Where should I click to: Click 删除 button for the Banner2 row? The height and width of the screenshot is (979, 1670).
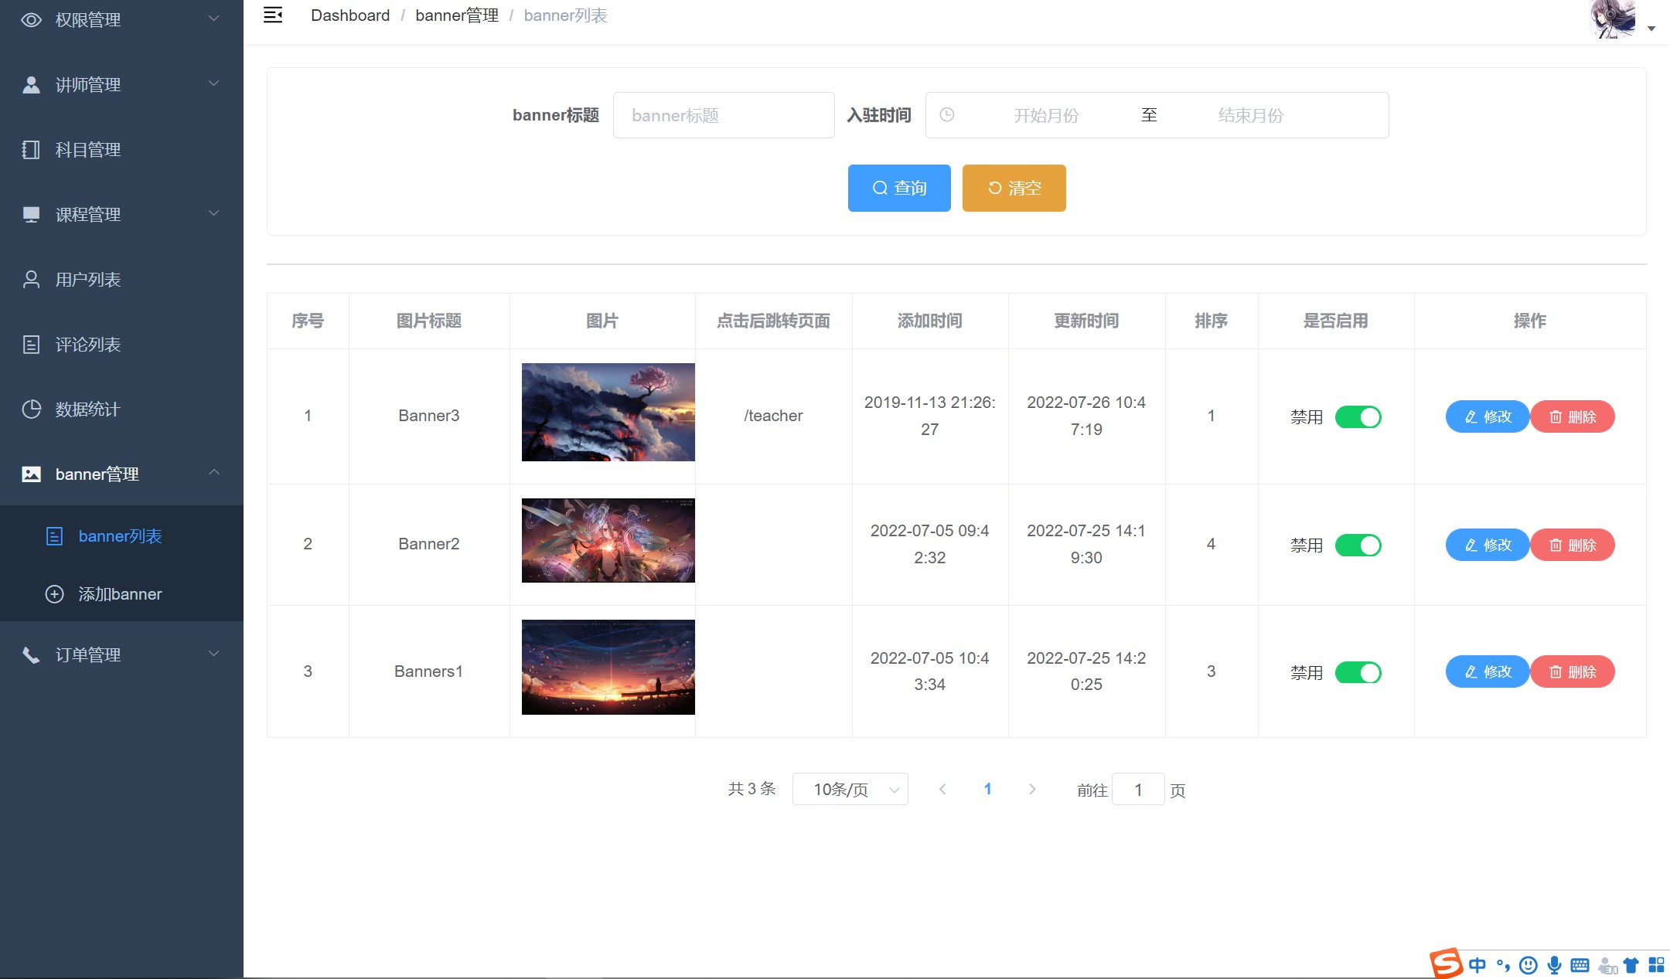coord(1572,546)
